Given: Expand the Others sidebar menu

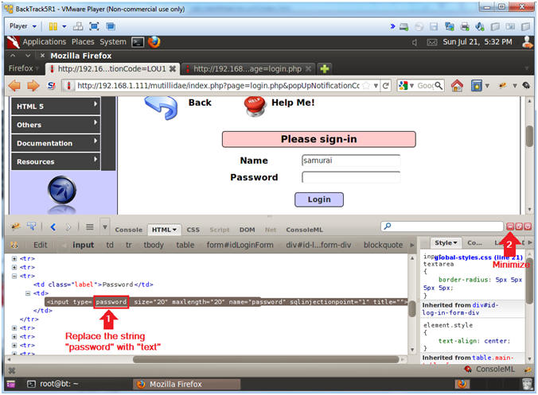Looking at the screenshot, I should [x=56, y=125].
